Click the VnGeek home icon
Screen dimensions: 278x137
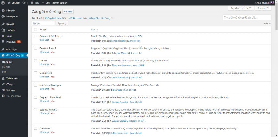tap(9, 3)
